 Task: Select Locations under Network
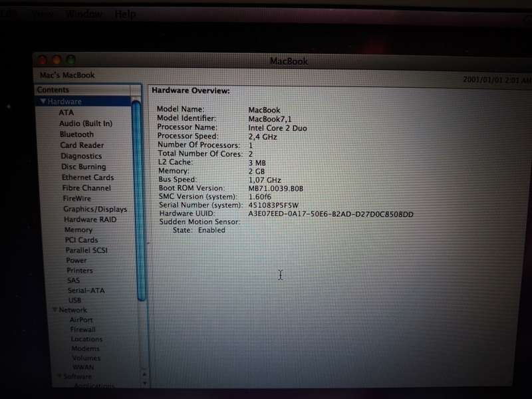tap(86, 338)
